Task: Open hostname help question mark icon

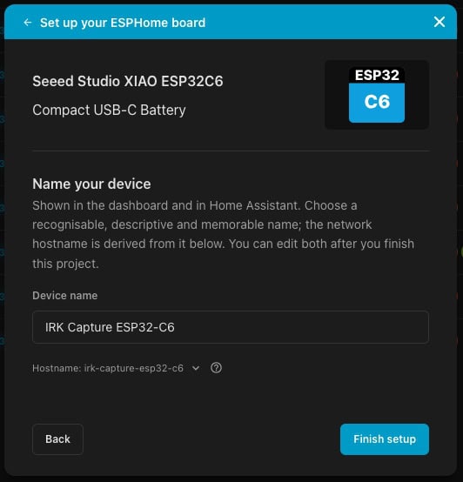Action: pos(216,368)
